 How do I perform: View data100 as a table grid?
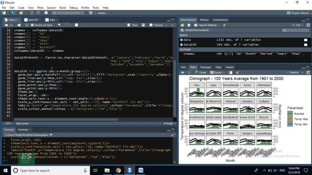tap(306, 45)
